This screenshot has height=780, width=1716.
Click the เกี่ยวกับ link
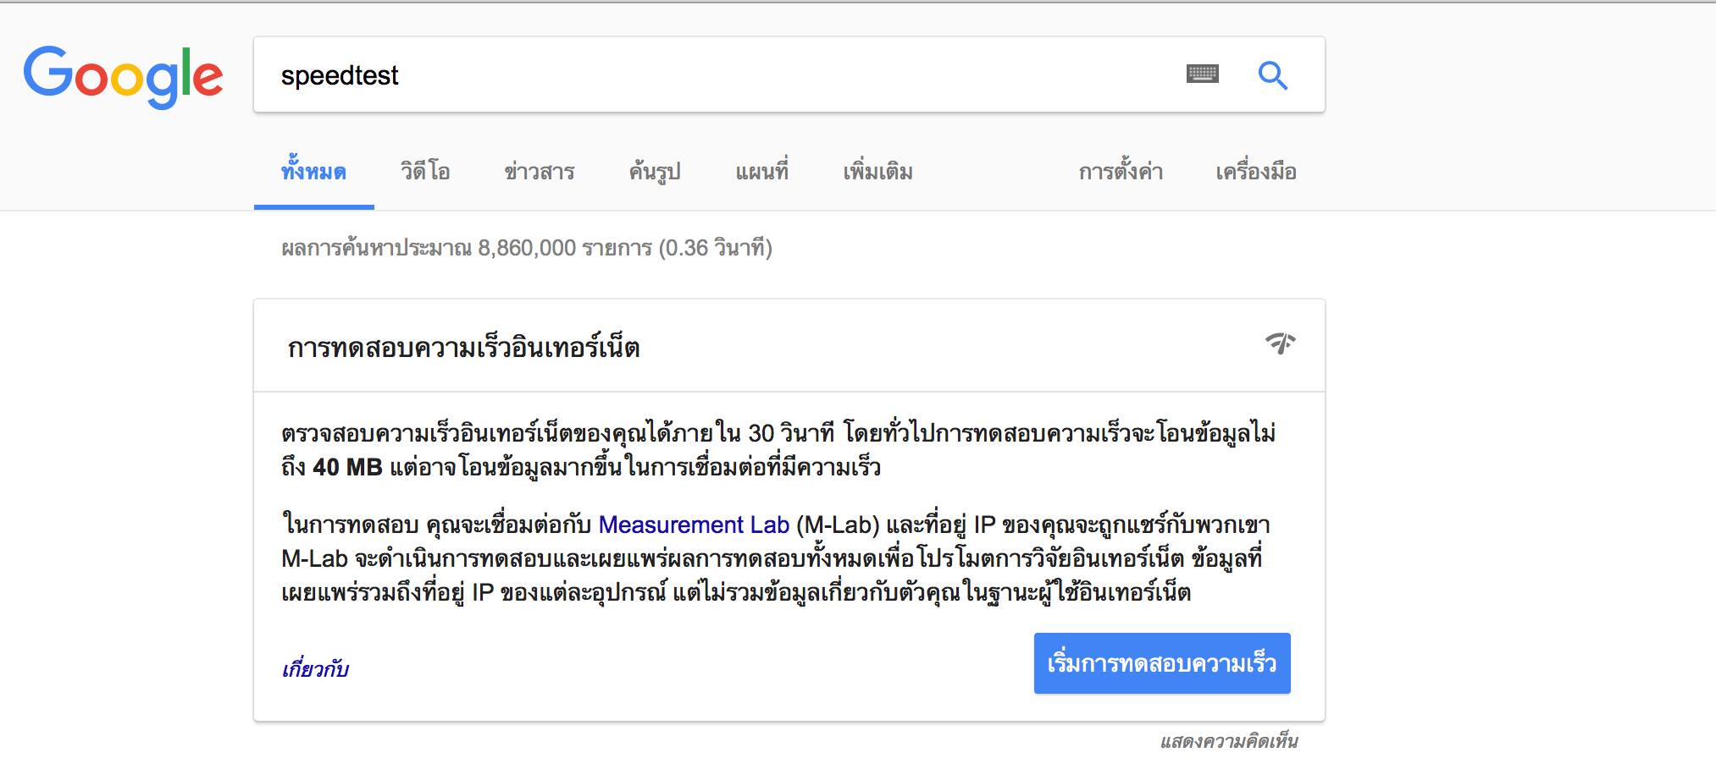coord(315,669)
